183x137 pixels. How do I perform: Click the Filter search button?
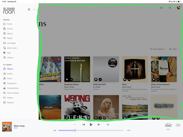173,49
